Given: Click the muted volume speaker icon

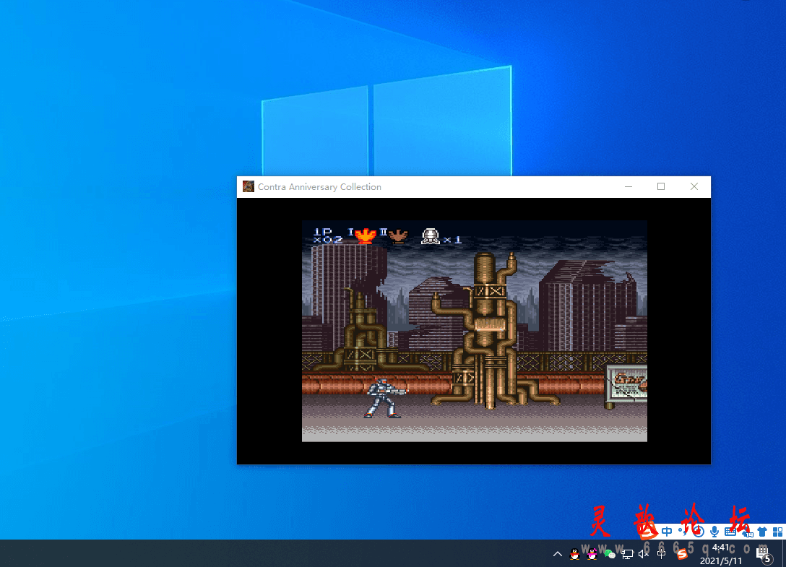Looking at the screenshot, I should pos(644,554).
